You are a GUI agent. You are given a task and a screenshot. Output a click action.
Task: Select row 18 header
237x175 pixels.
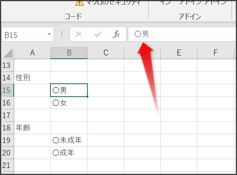pos(7,128)
